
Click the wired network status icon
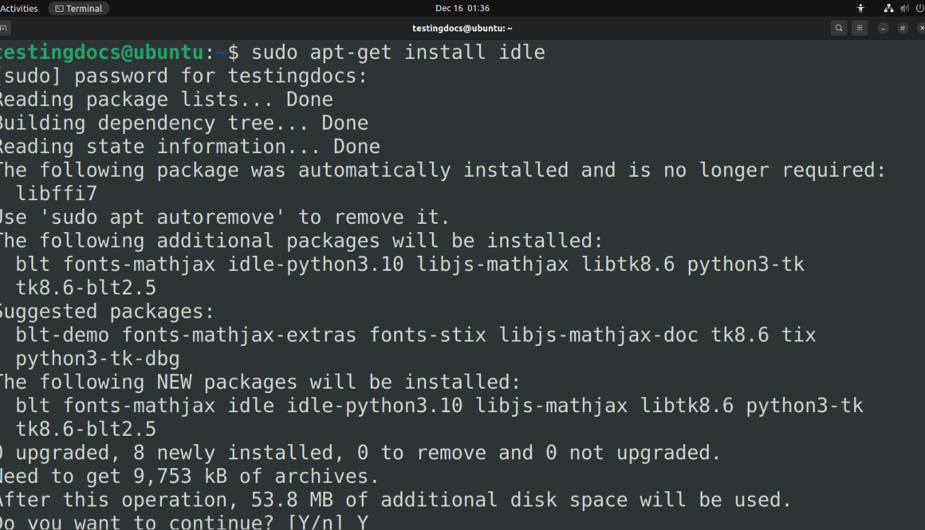[x=888, y=8]
